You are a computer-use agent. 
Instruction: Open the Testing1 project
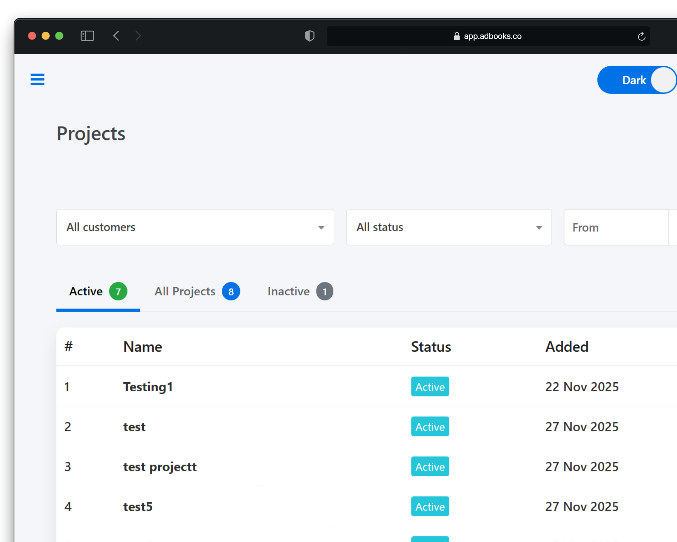pos(148,387)
